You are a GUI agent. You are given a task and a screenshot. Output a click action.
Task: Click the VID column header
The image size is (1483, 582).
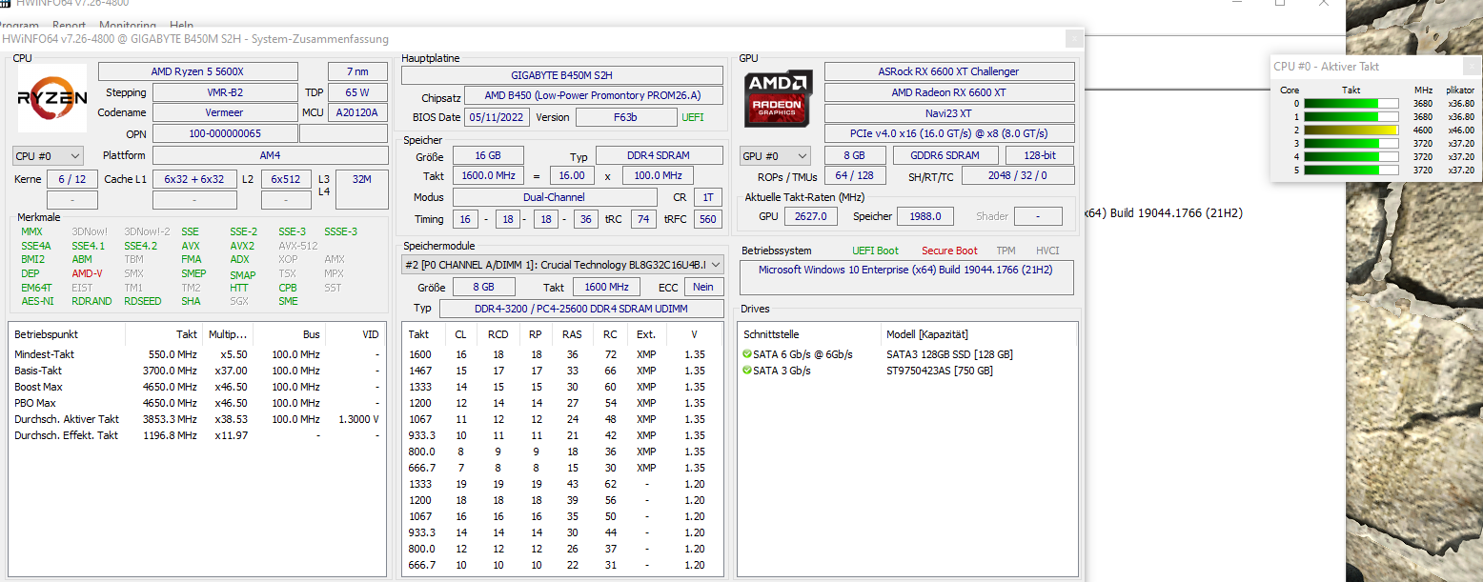pos(355,334)
